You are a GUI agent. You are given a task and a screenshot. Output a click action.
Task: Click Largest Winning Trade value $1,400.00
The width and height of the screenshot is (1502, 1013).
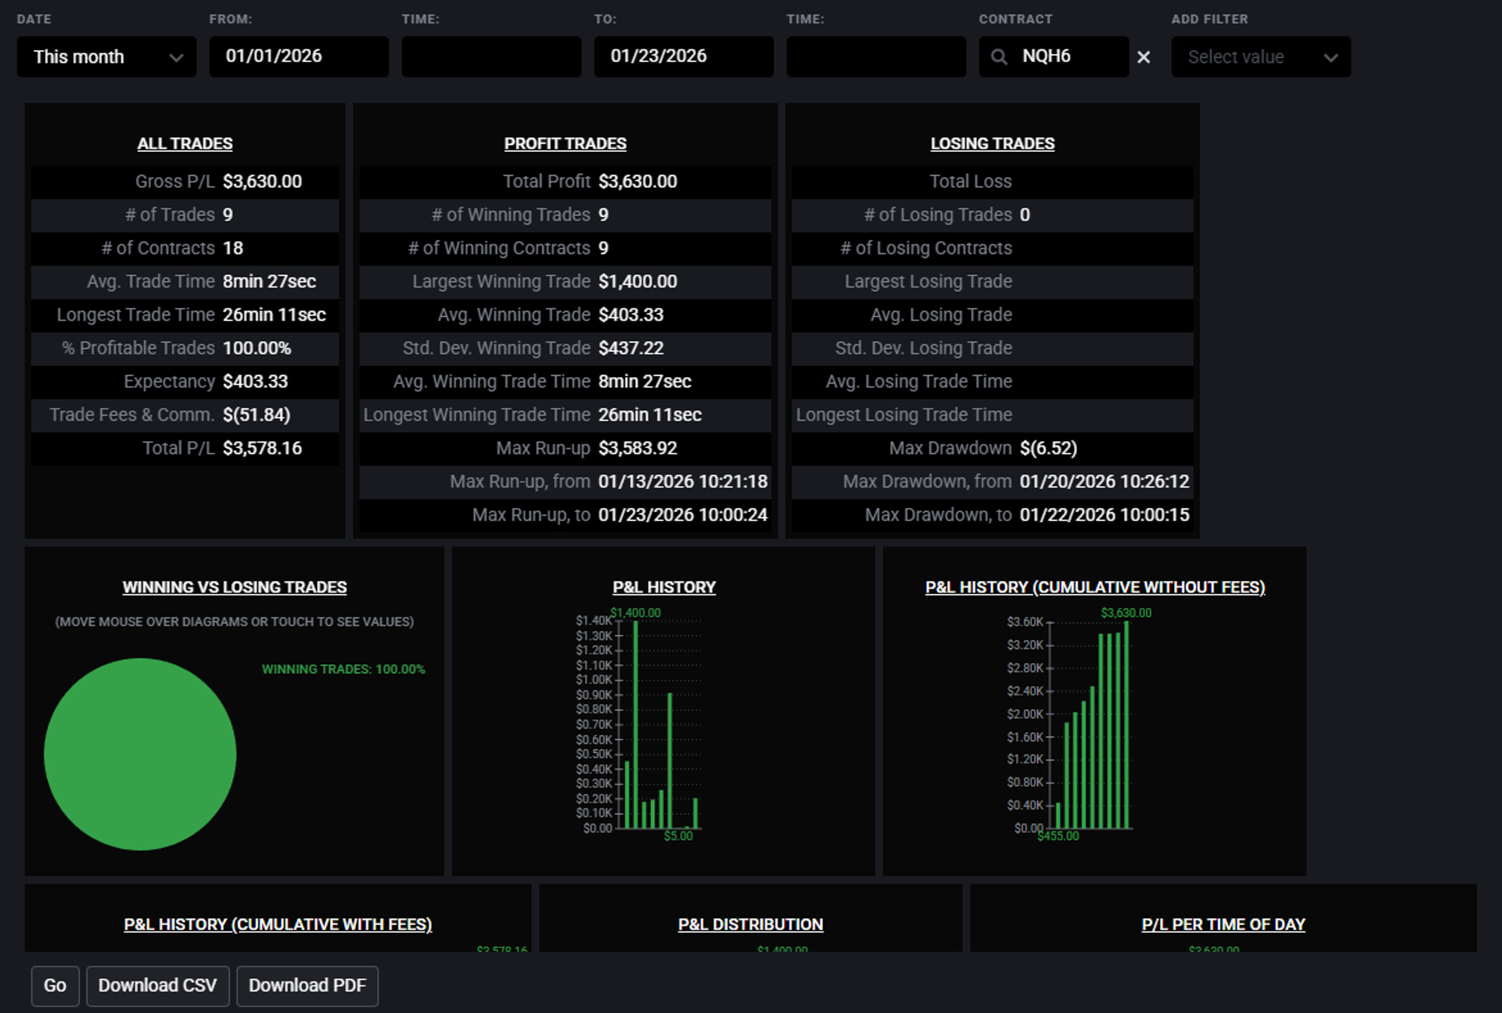coord(638,281)
